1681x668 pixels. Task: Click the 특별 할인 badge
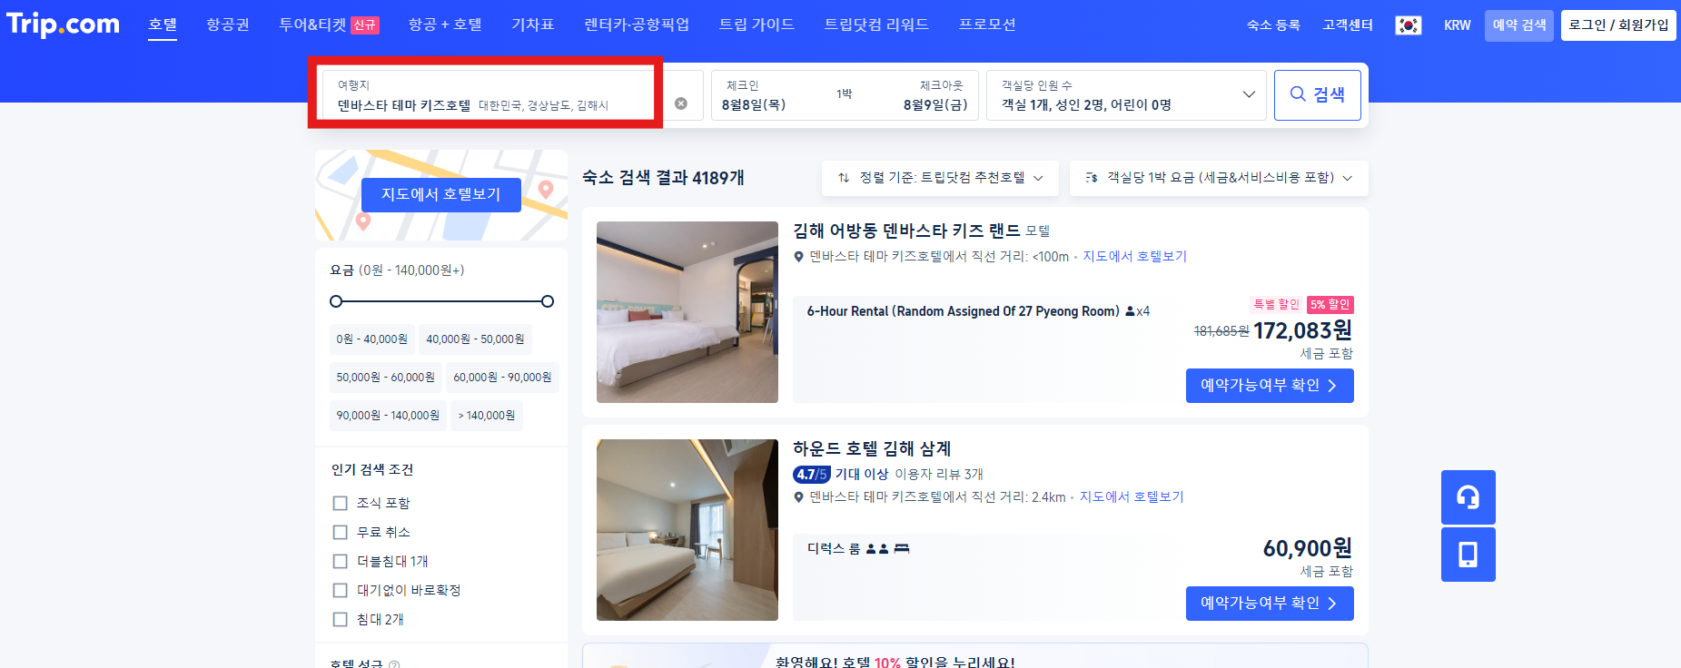pyautogui.click(x=1276, y=305)
